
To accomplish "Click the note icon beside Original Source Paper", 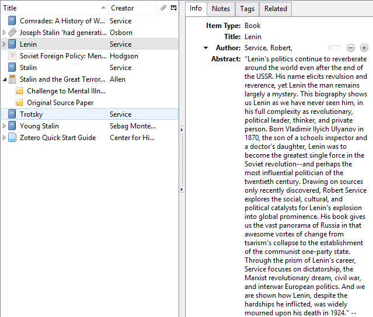I will click(x=19, y=102).
